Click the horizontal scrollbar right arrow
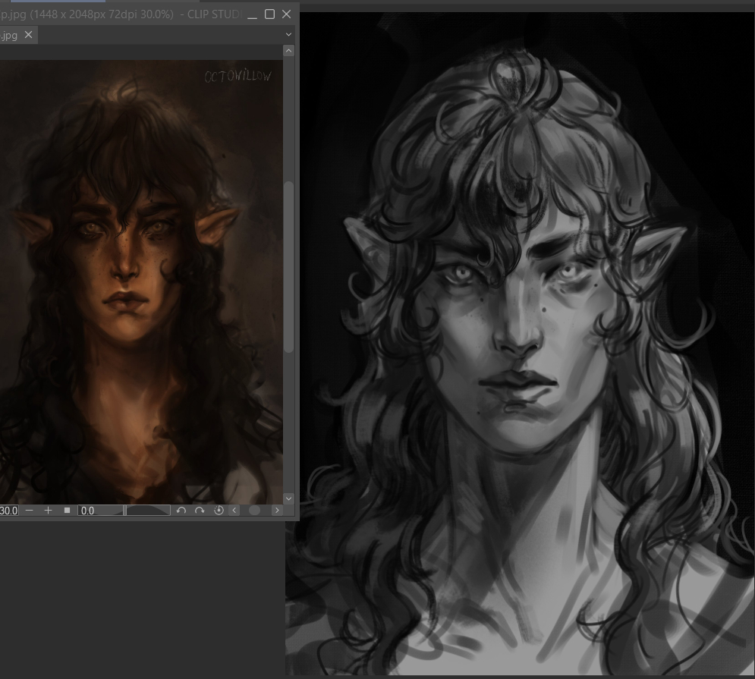This screenshot has height=679, width=755. pos(276,511)
